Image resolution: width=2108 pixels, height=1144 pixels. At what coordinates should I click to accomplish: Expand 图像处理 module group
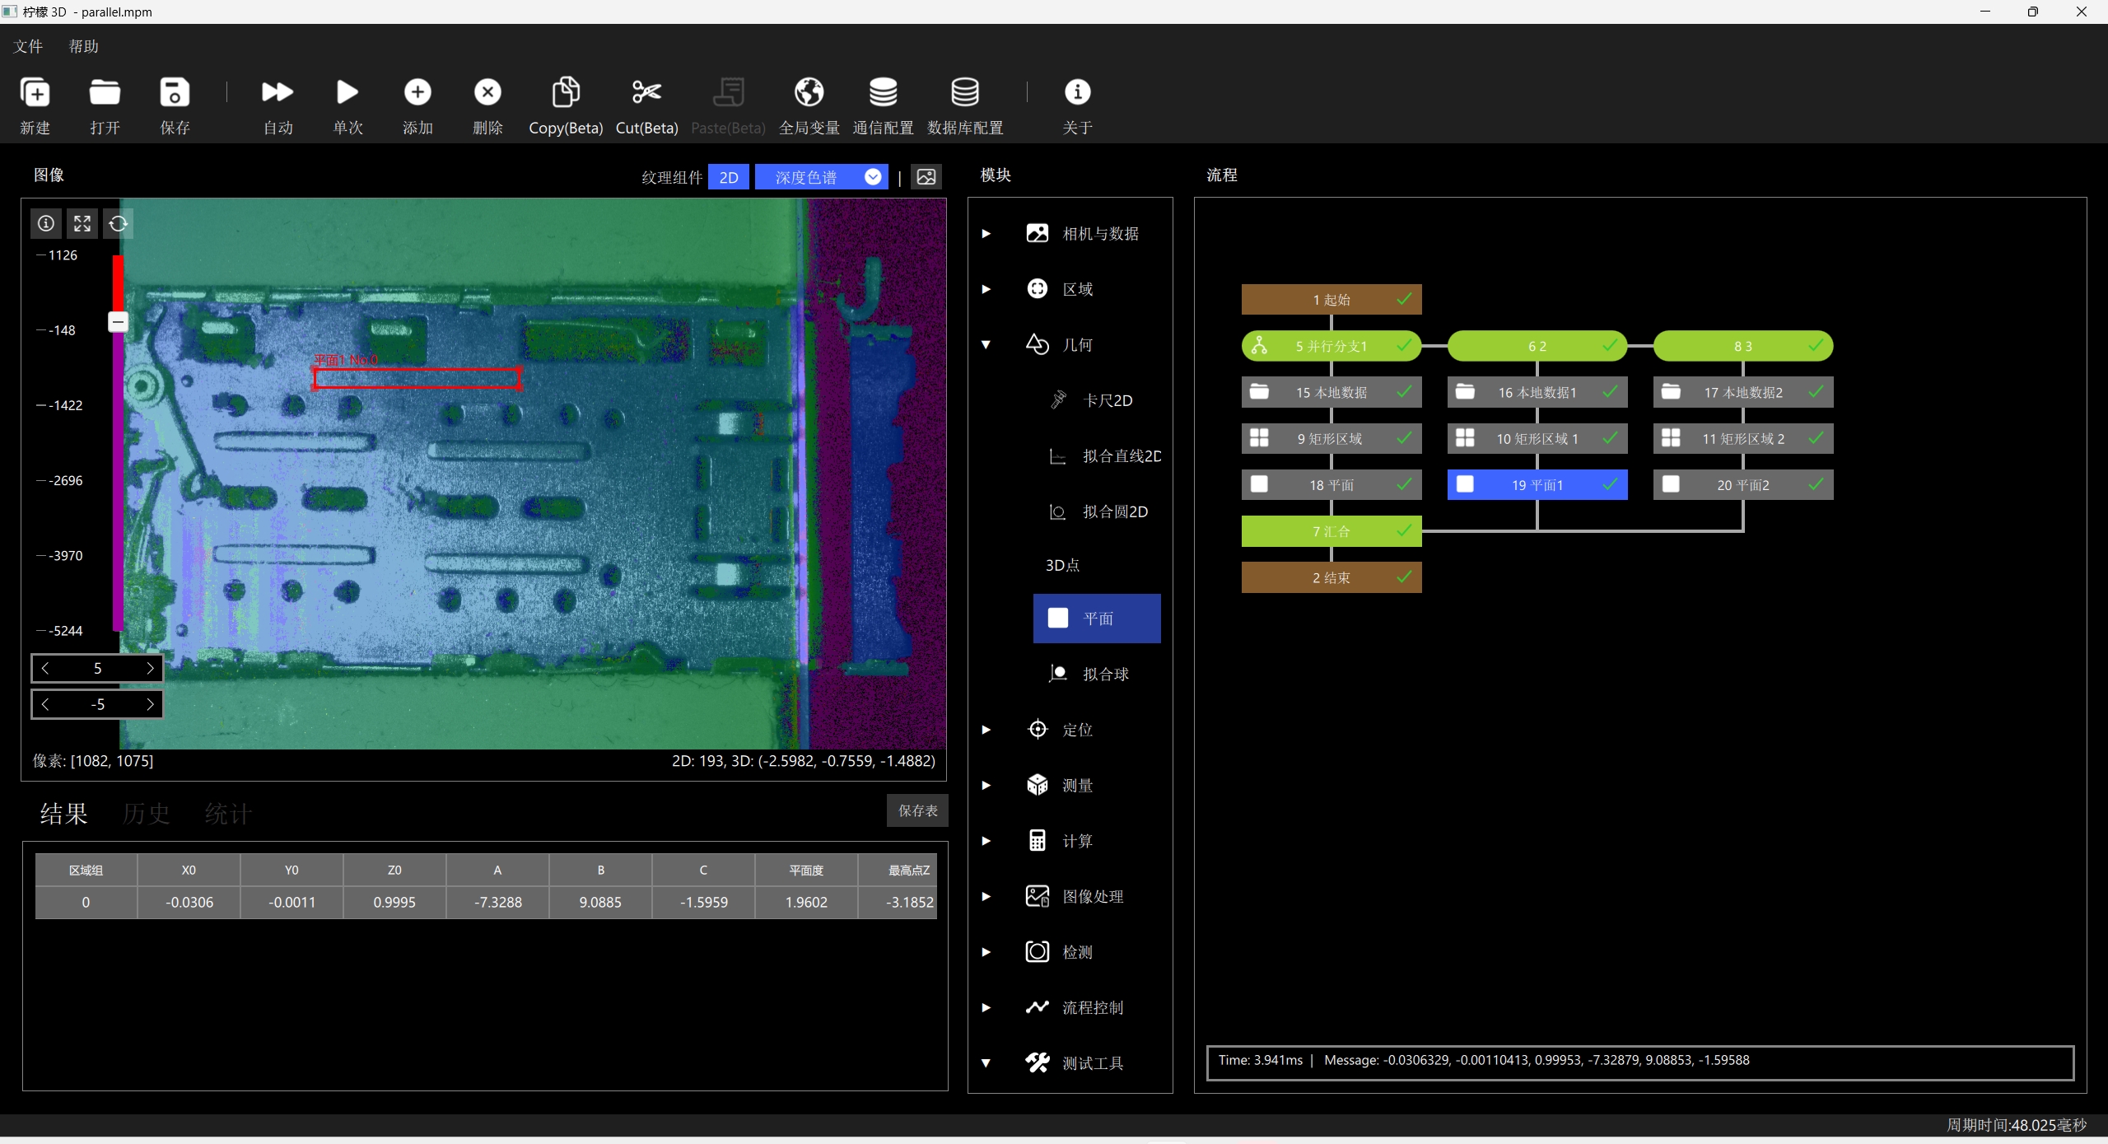coord(986,896)
